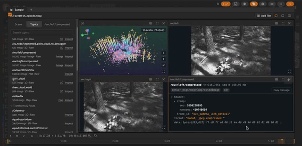The width and height of the screenshot is (302, 146).
Task: Step forward one frame
Action: (24, 136)
